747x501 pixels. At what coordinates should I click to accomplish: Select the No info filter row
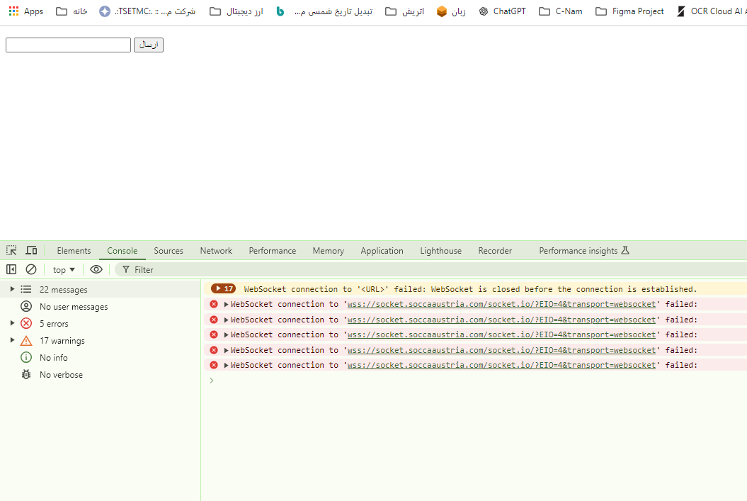pos(100,357)
